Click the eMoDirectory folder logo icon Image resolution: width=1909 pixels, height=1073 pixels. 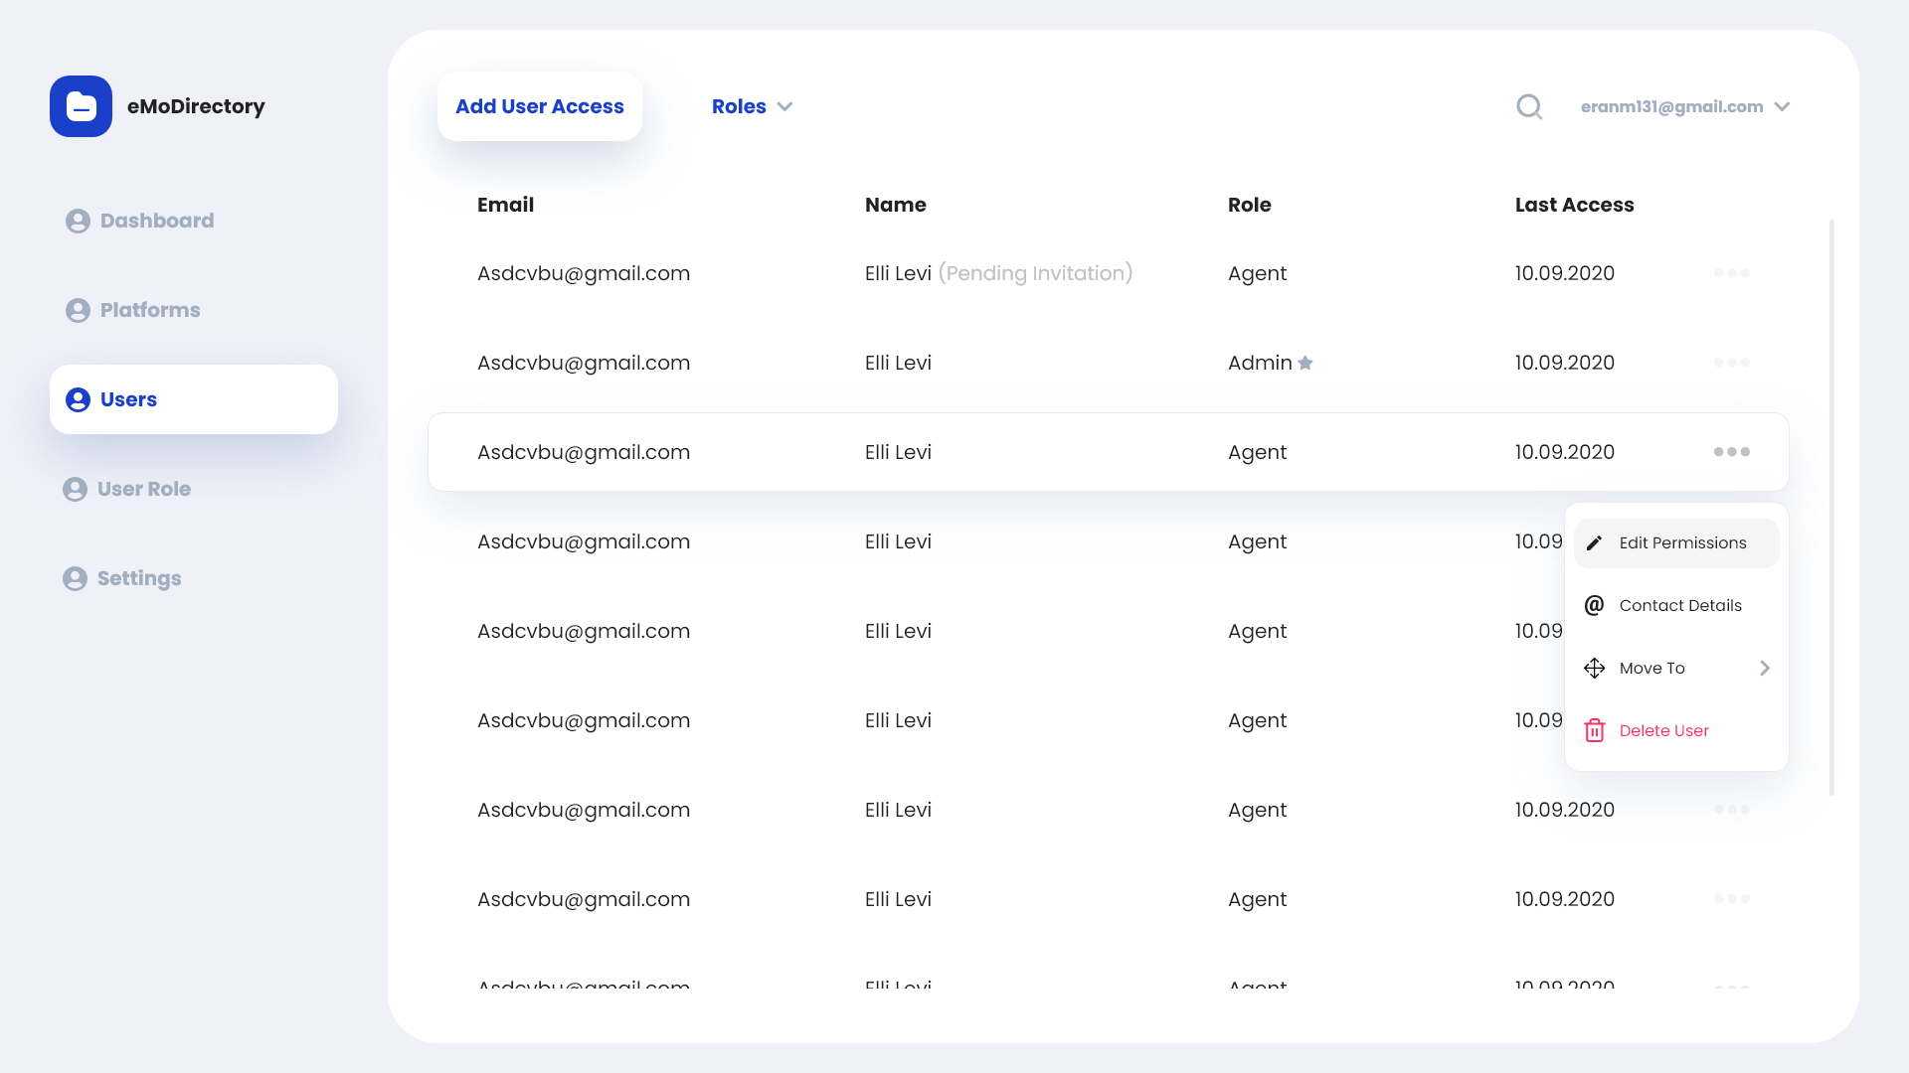coord(81,106)
